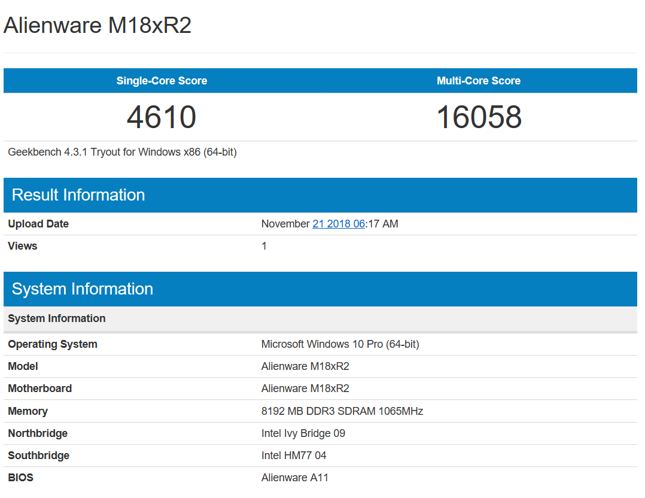The height and width of the screenshot is (498, 645).
Task: Click the Views label
Action: tap(23, 246)
